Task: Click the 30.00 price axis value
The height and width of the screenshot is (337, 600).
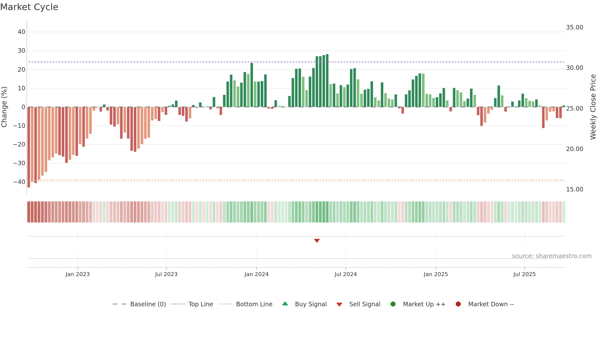Action: (574, 68)
